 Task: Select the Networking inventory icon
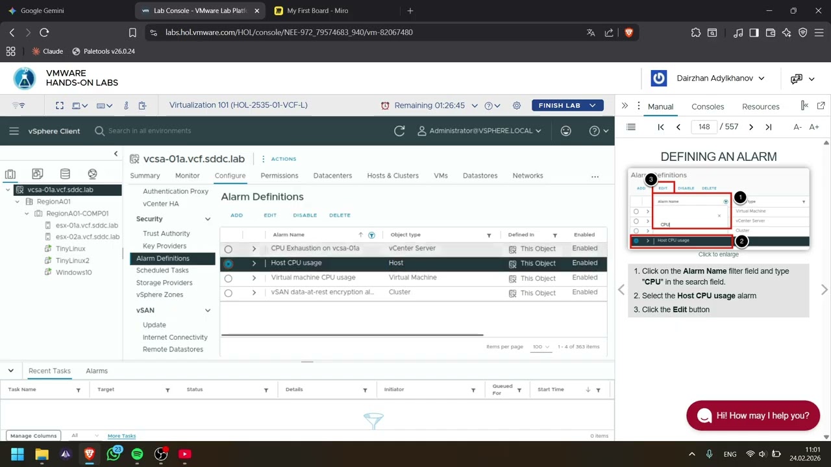(92, 174)
